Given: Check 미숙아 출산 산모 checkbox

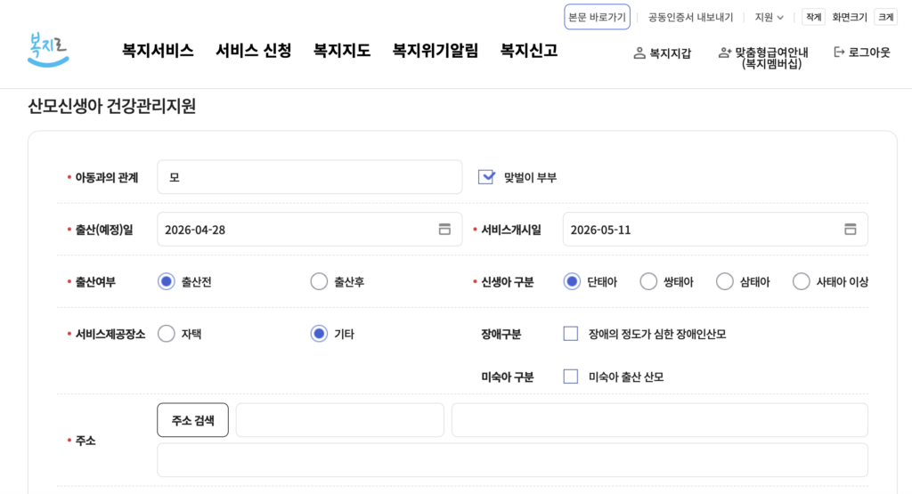Looking at the screenshot, I should (x=571, y=377).
